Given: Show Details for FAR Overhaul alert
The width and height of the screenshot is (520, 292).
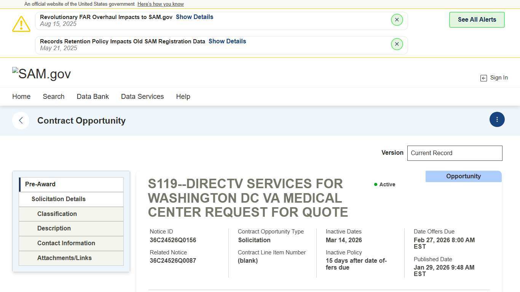Looking at the screenshot, I should (x=194, y=17).
